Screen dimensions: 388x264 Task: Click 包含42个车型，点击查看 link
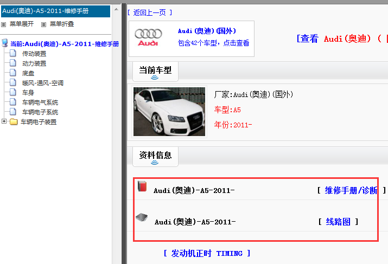[x=213, y=43]
